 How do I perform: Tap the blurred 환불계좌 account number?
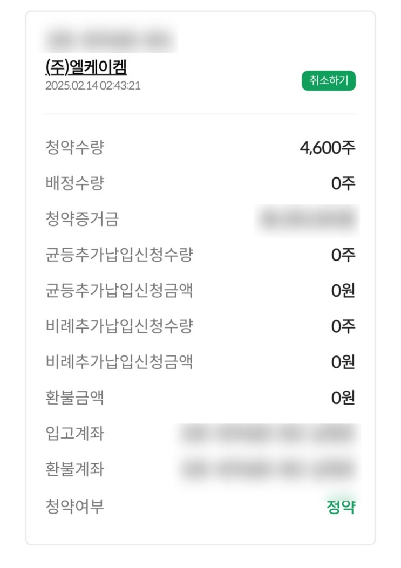point(270,469)
